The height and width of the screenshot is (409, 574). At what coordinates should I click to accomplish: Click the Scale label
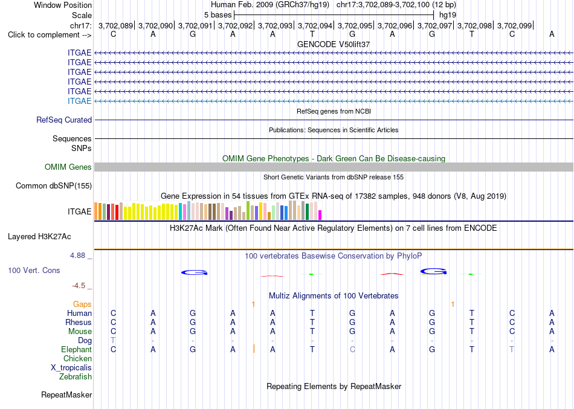pos(82,15)
